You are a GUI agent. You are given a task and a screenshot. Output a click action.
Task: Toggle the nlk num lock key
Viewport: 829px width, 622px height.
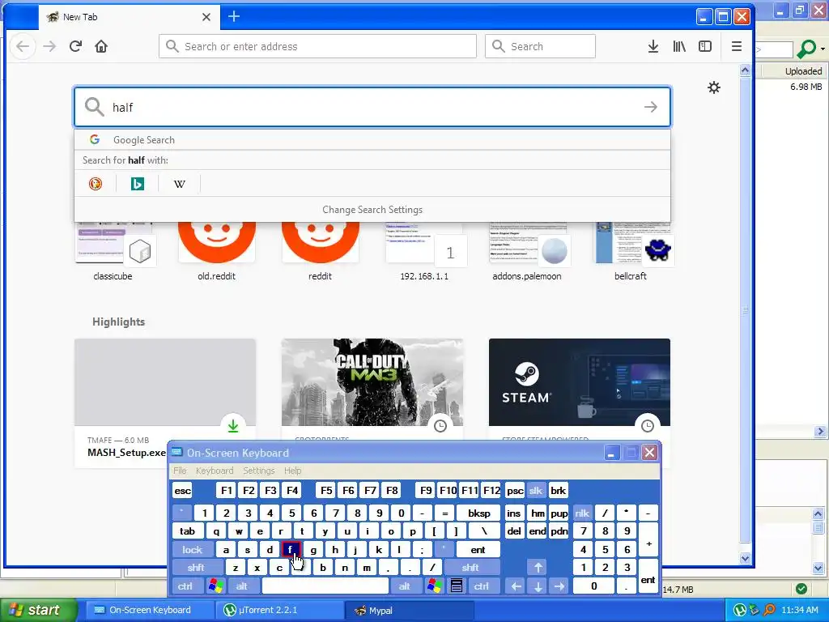582,513
